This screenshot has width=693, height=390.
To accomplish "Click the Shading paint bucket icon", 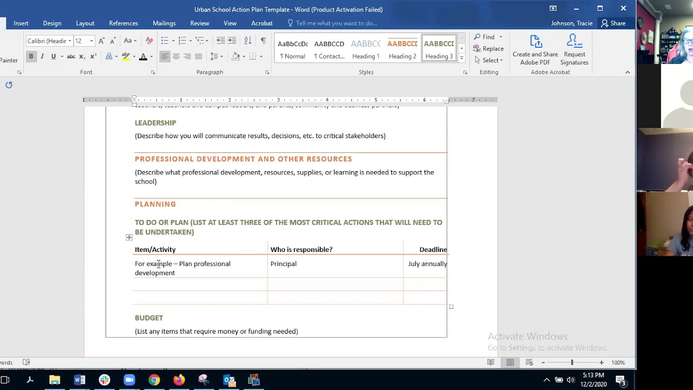I will [236, 56].
